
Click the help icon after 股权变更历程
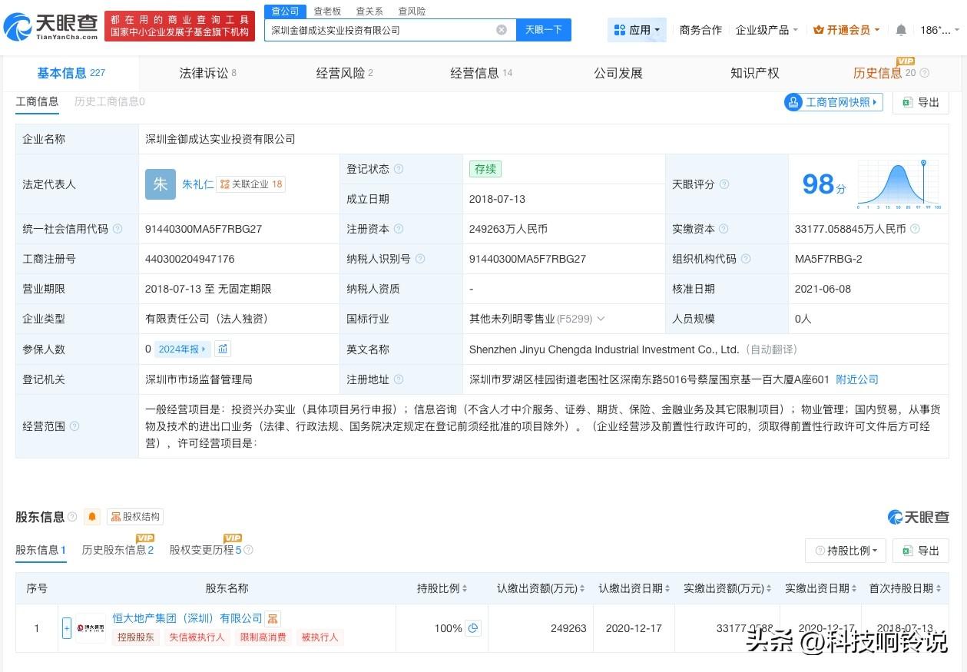(x=248, y=550)
